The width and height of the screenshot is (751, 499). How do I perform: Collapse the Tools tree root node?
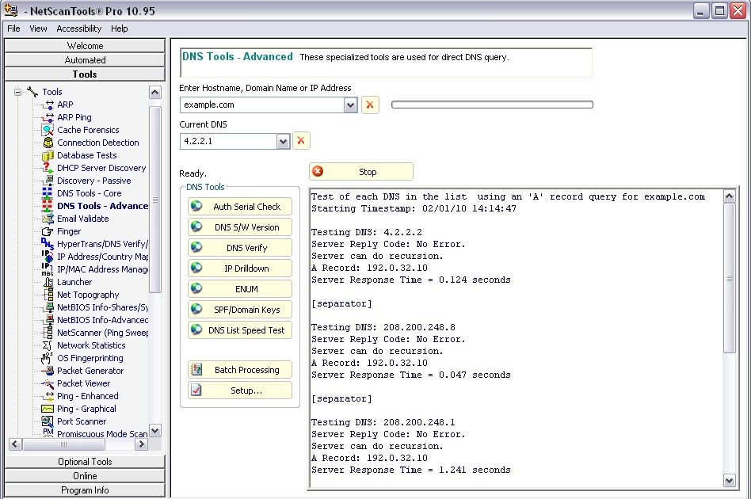tap(17, 92)
